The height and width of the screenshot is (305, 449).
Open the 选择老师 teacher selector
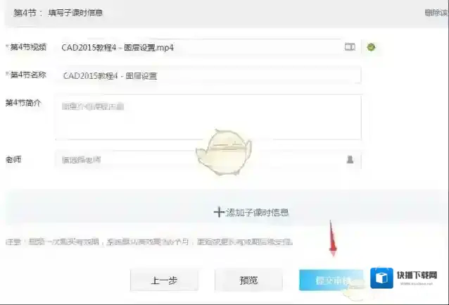click(201, 160)
